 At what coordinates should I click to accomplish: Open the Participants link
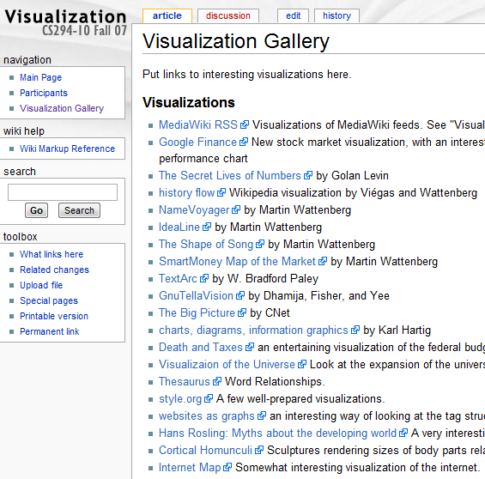click(x=44, y=93)
